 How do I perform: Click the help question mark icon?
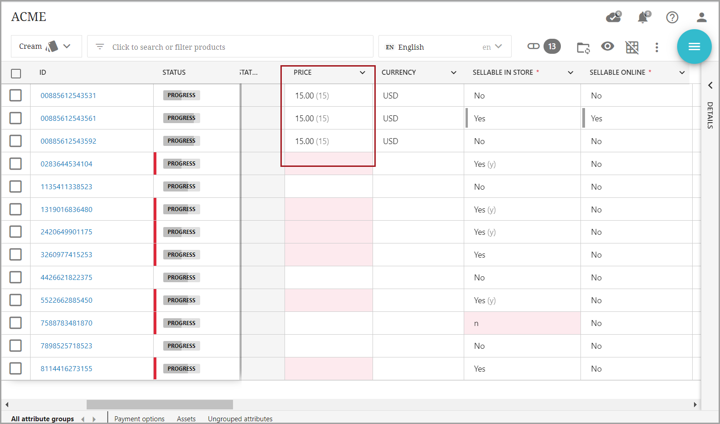pos(672,17)
